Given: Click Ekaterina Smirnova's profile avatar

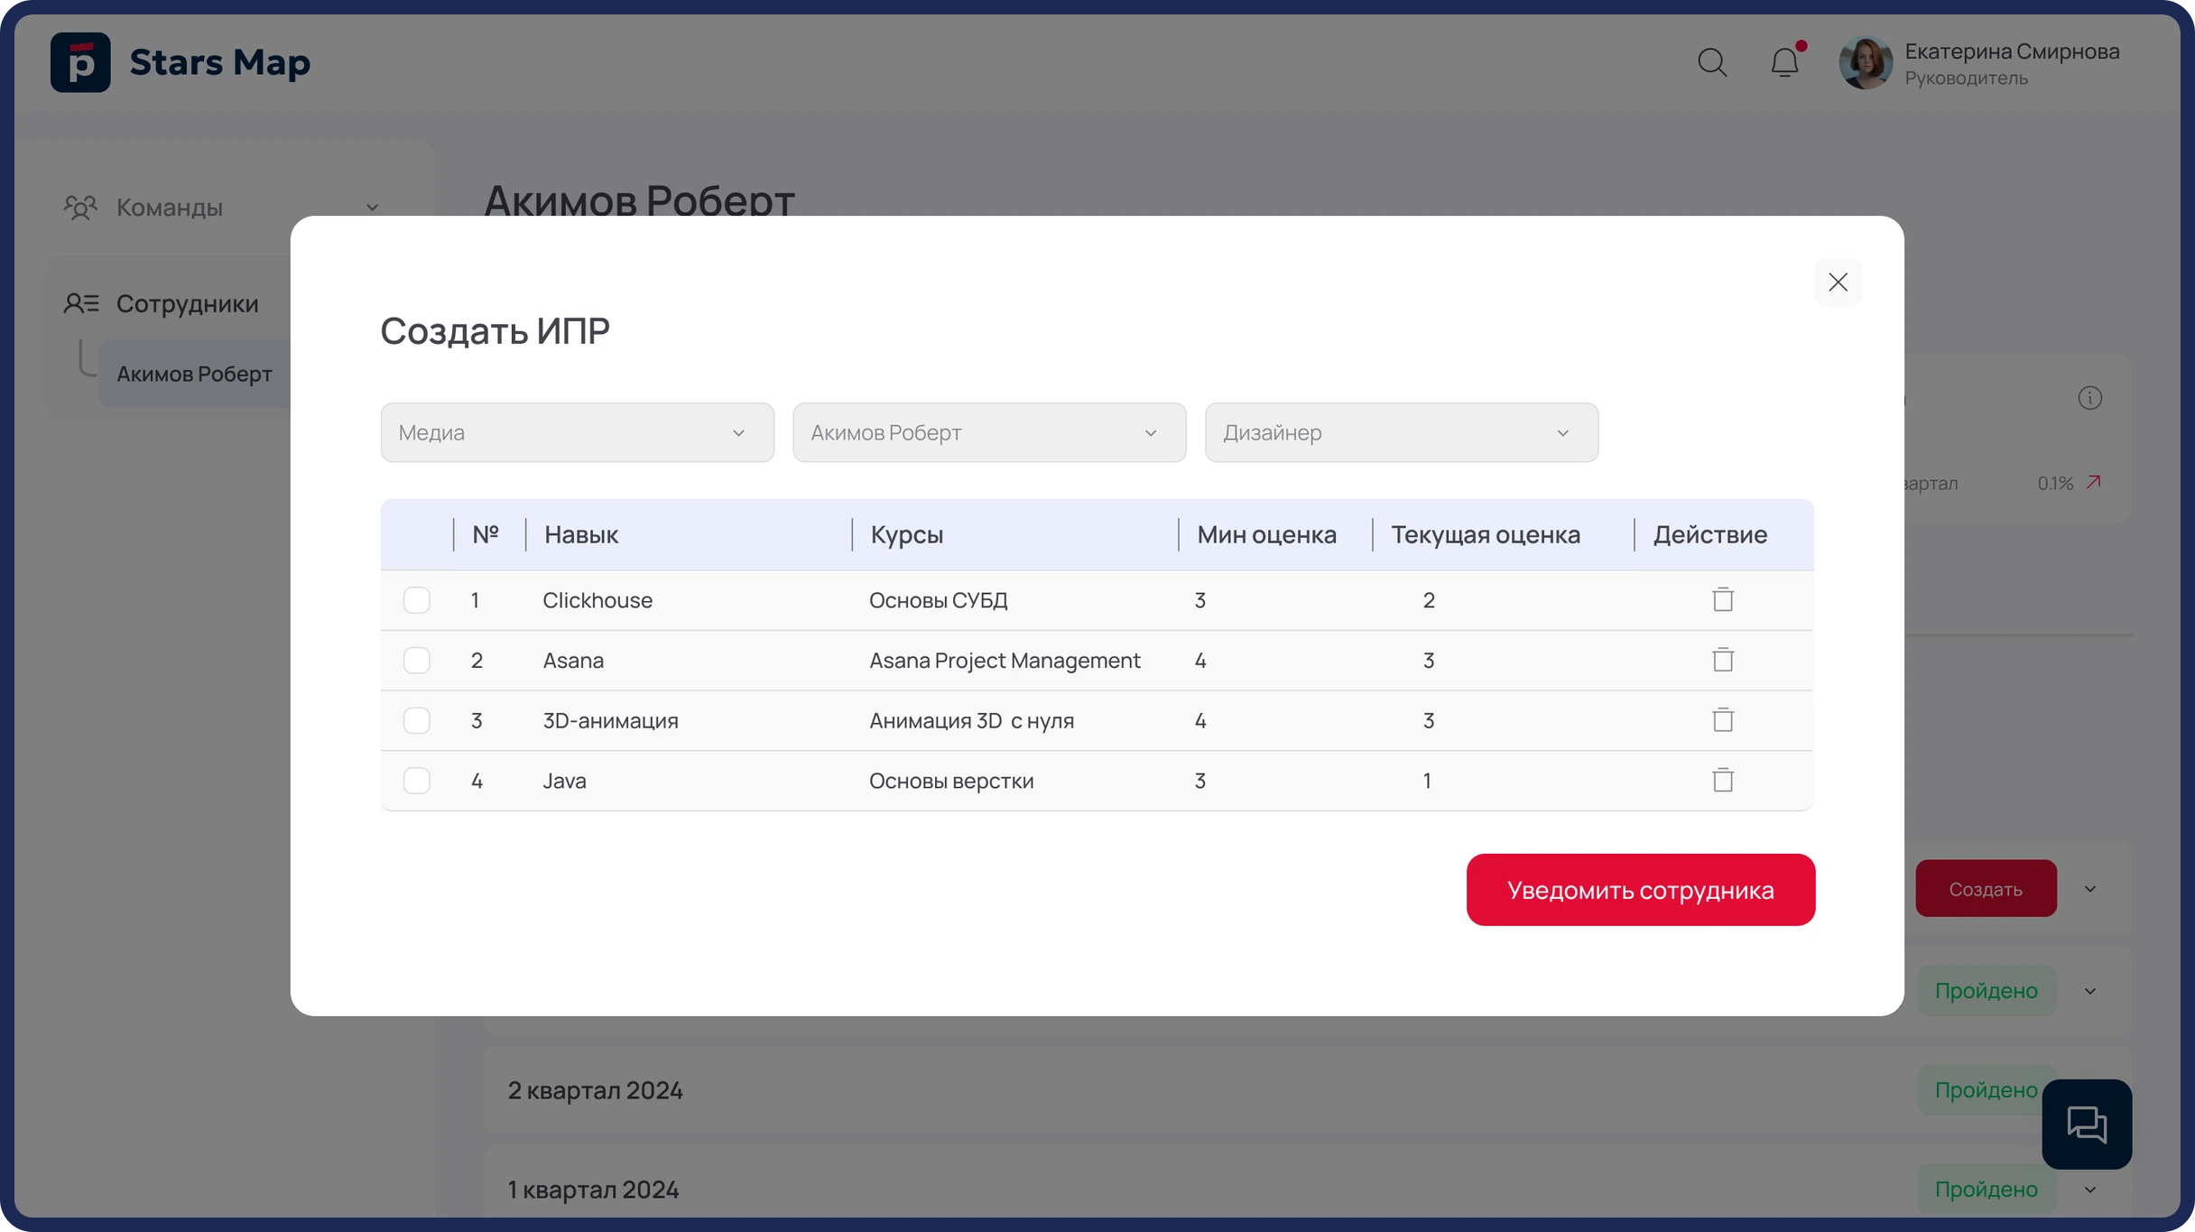Looking at the screenshot, I should 1866,63.
